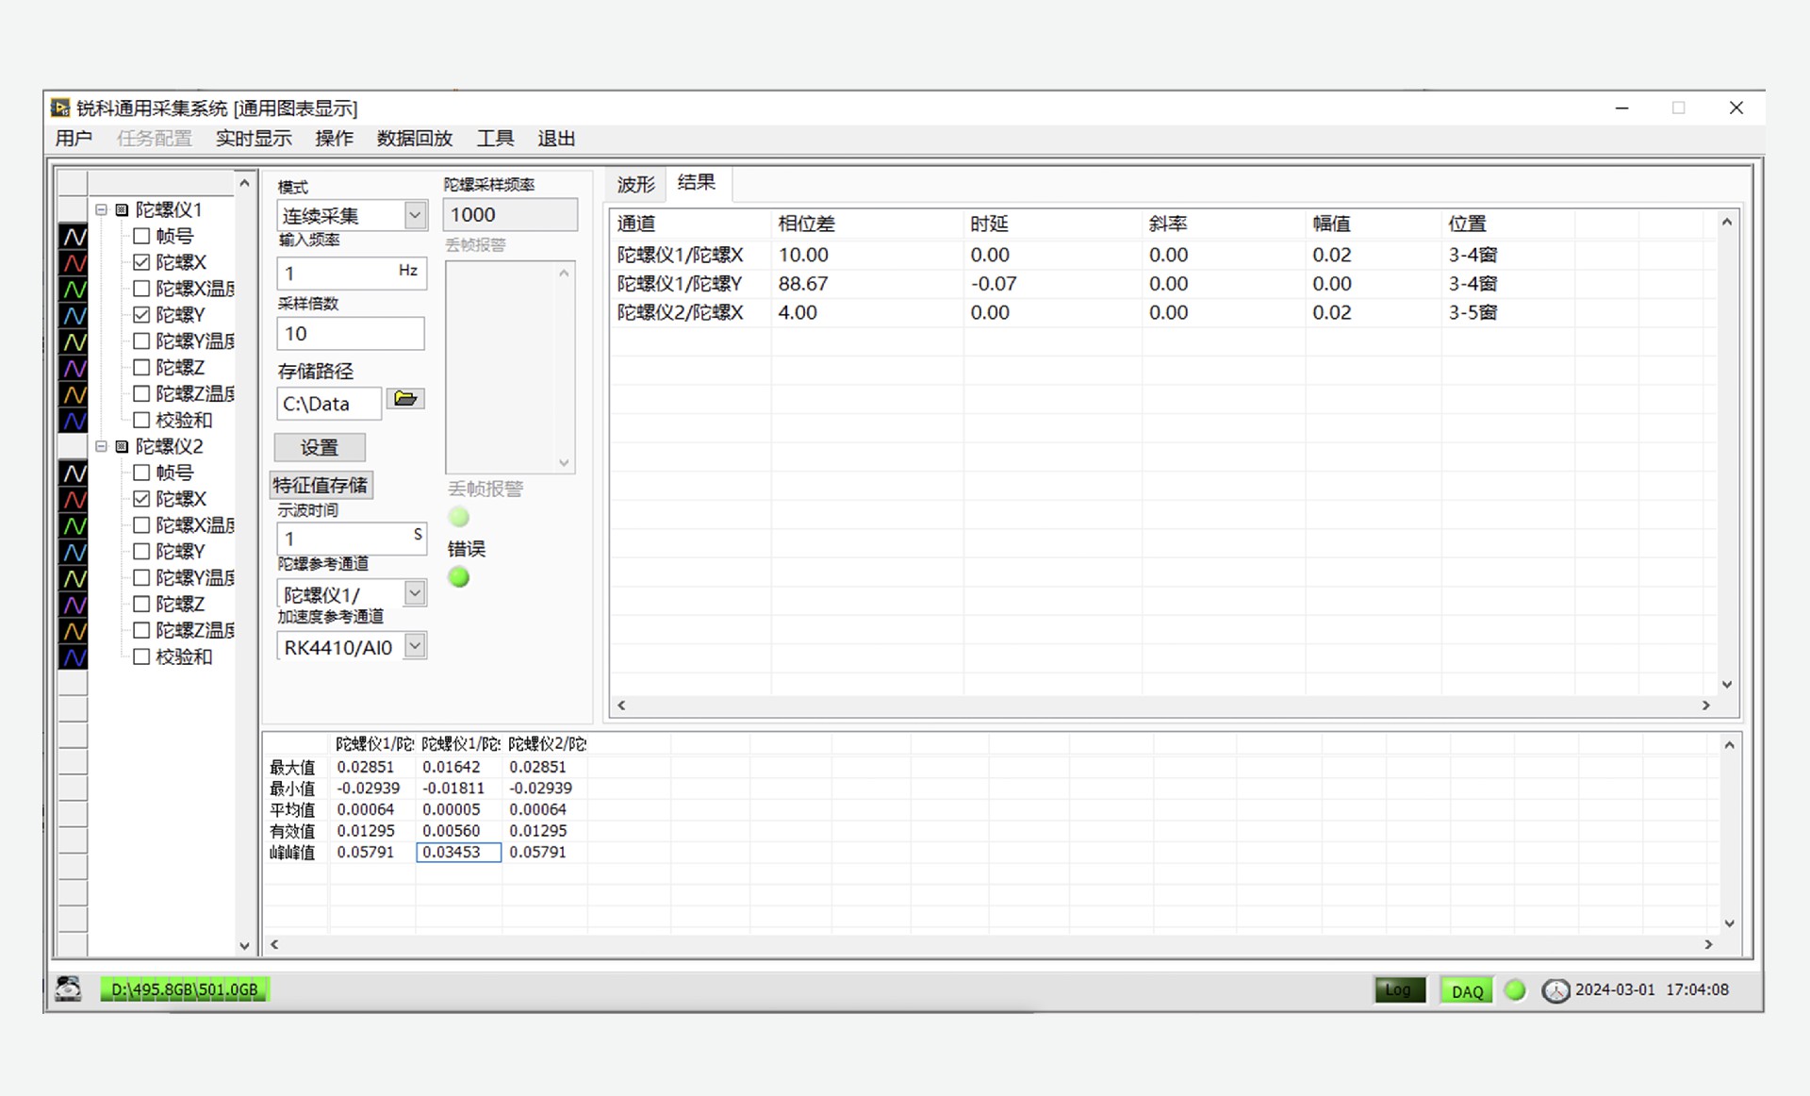The width and height of the screenshot is (1810, 1096).
Task: Open the 模式 连续采集 dropdown
Action: pos(415,215)
